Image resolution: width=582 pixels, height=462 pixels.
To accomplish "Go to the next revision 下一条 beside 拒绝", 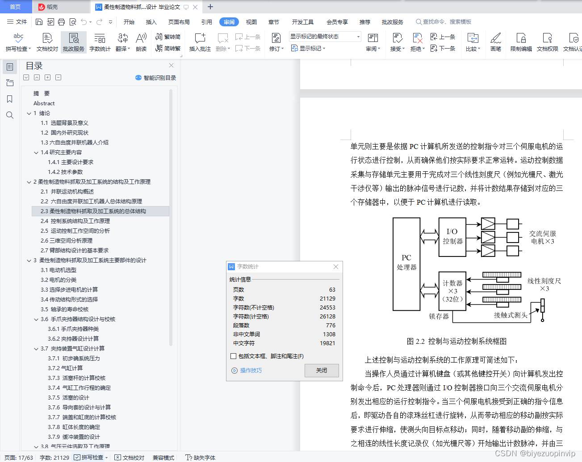I will 443,48.
